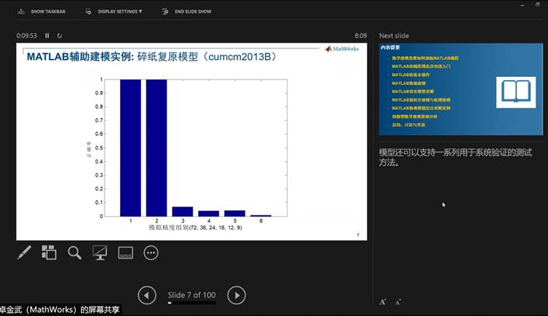Decrease the notes text size
The height and width of the screenshot is (316, 548).
398,301
